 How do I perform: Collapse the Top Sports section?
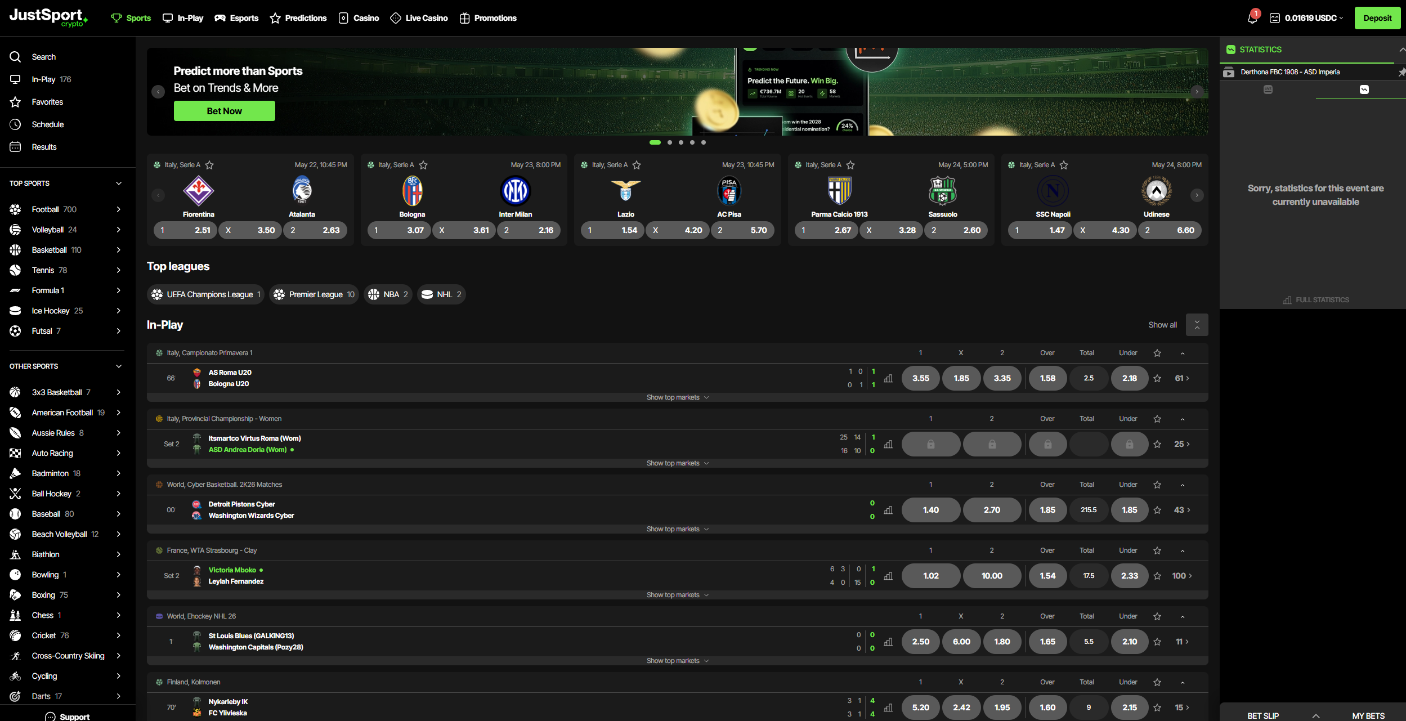point(119,183)
